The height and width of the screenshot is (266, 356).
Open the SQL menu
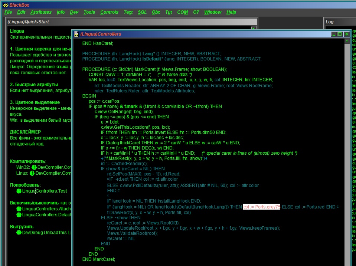point(142,12)
